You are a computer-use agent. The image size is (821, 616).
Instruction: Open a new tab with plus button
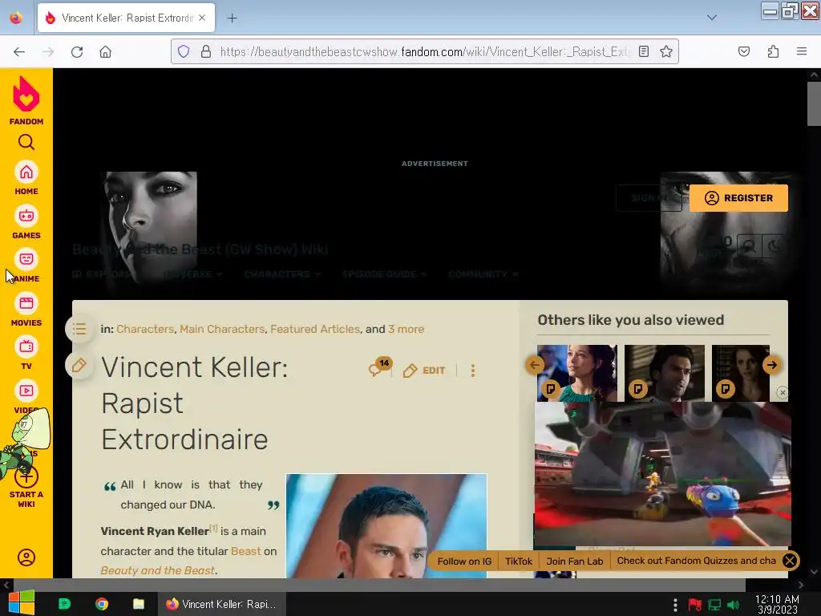[233, 18]
